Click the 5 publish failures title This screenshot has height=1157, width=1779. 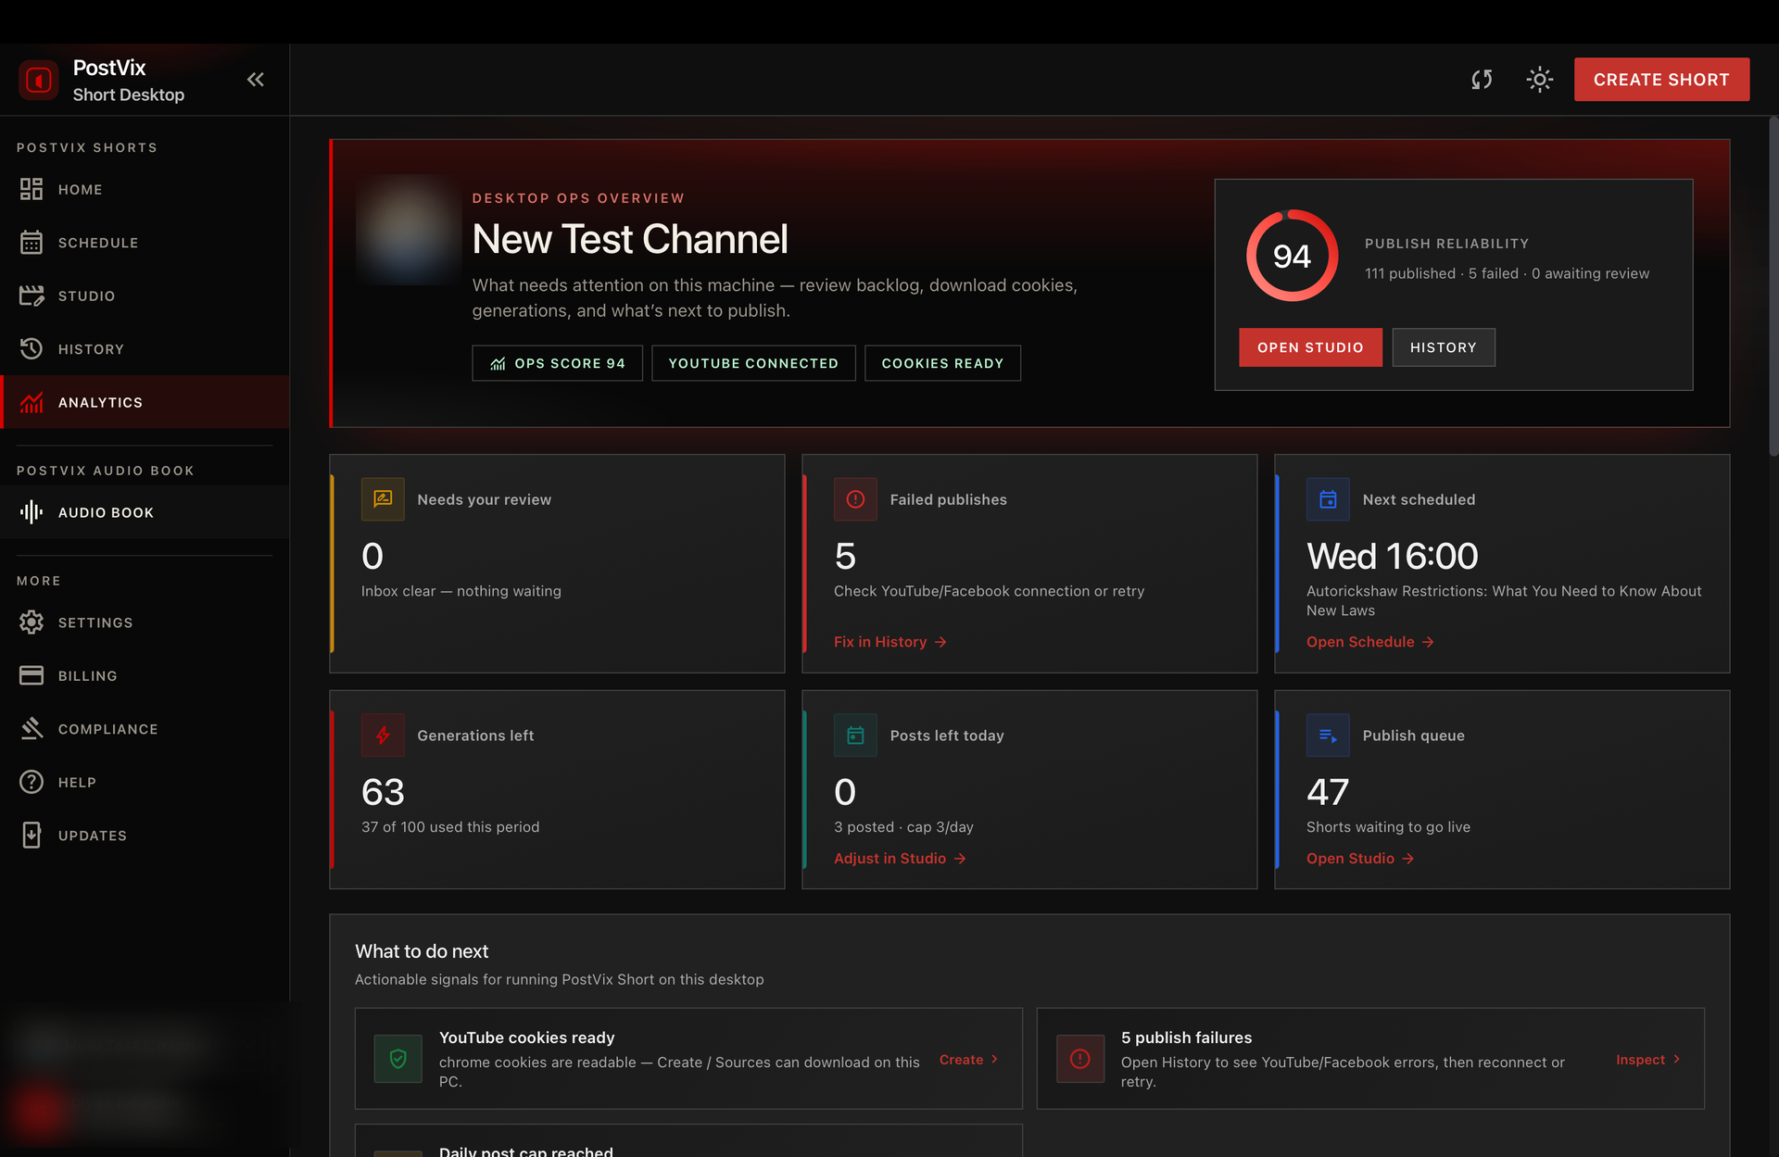tap(1186, 1038)
